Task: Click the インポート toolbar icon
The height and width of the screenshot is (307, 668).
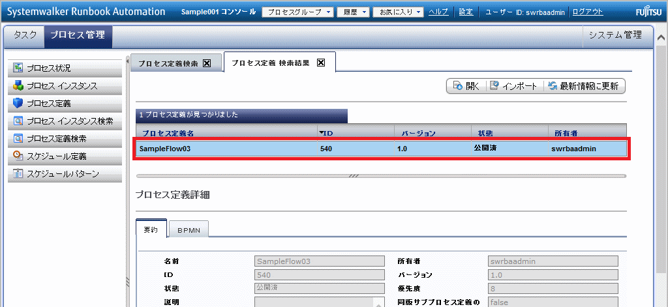Action: pos(494,86)
